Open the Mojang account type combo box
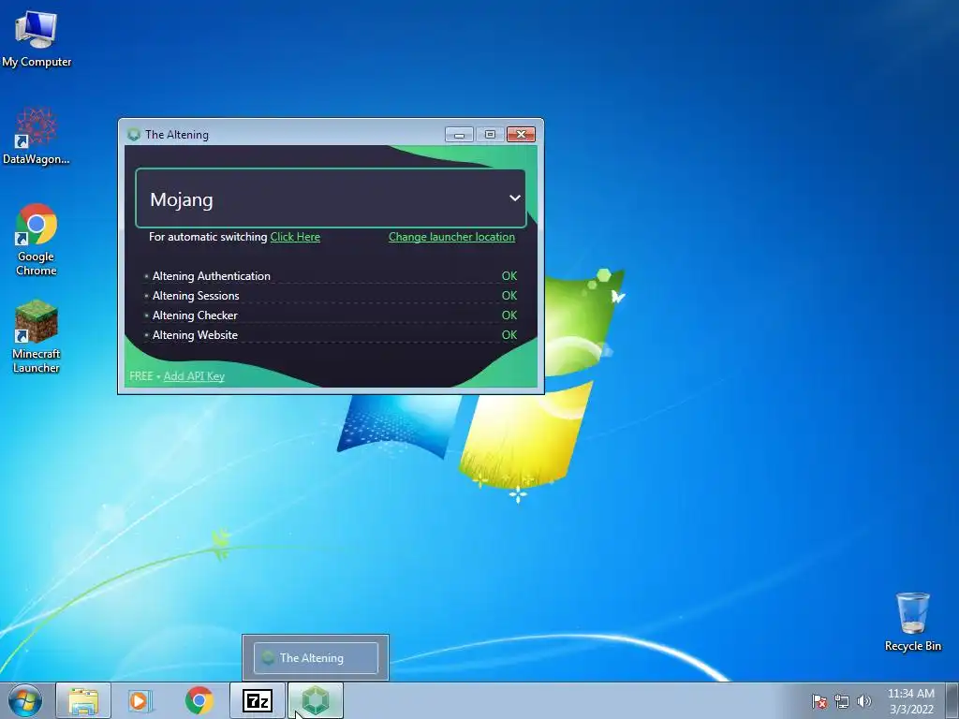Screen dimensions: 959x719 (x=331, y=198)
